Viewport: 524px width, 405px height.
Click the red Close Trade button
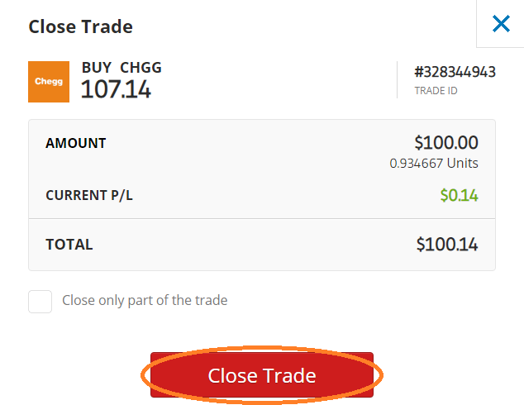(262, 375)
